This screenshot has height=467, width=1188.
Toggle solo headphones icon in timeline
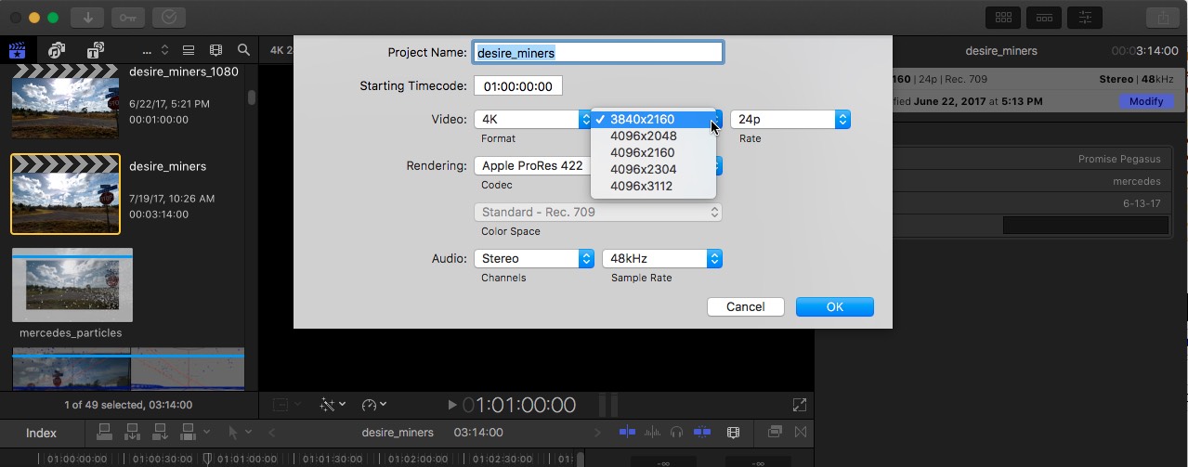click(676, 433)
